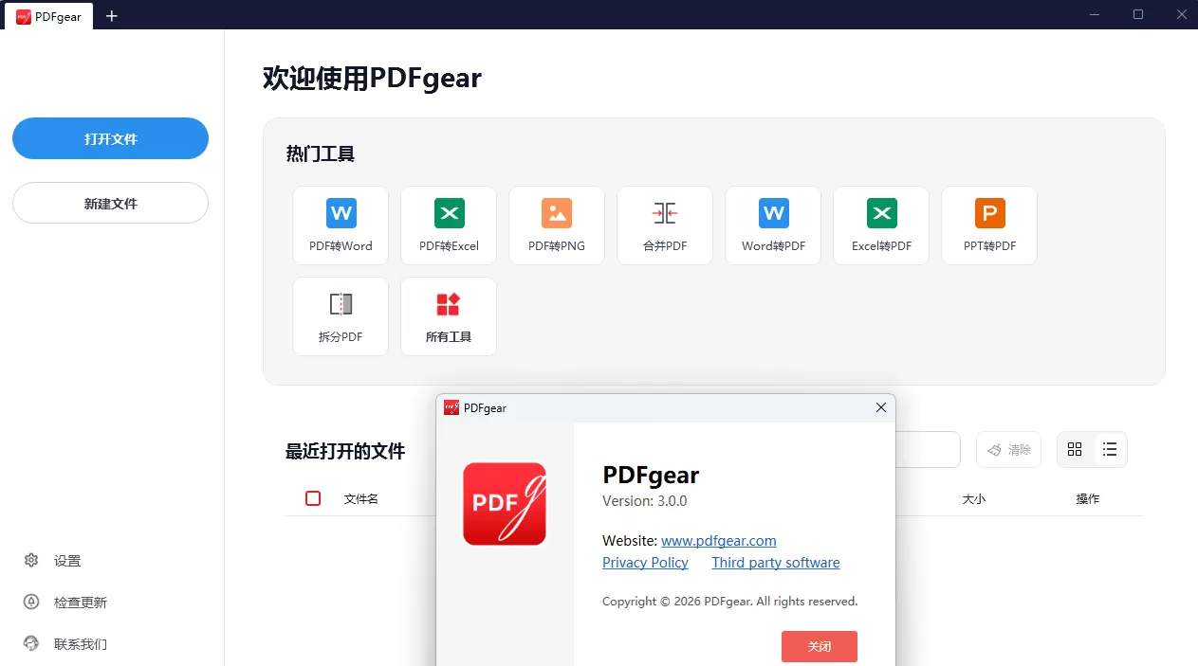
Task: Click the red 关闭 button
Action: [x=820, y=646]
